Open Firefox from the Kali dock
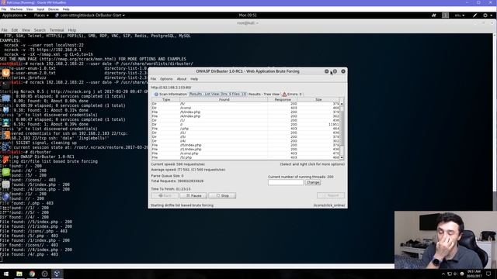The image size is (497, 279). 5,73
